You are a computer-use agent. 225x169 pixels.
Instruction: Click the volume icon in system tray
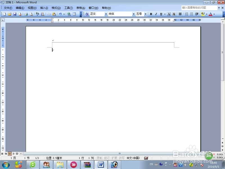(186, 165)
